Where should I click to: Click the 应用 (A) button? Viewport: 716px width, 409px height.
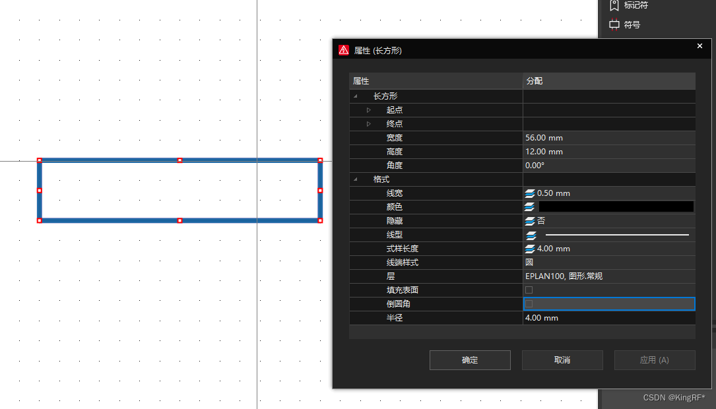pos(655,360)
